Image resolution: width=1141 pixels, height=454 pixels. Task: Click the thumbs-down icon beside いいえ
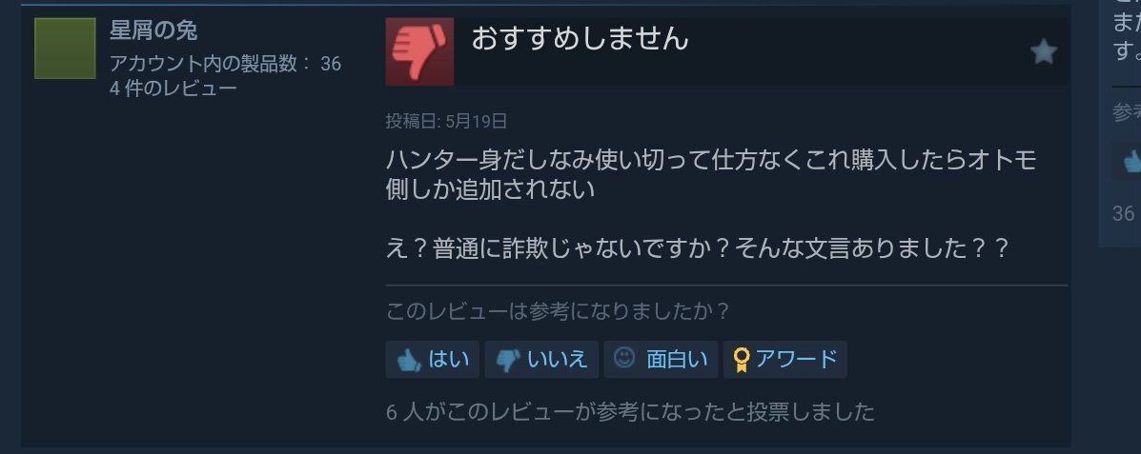pos(508,361)
